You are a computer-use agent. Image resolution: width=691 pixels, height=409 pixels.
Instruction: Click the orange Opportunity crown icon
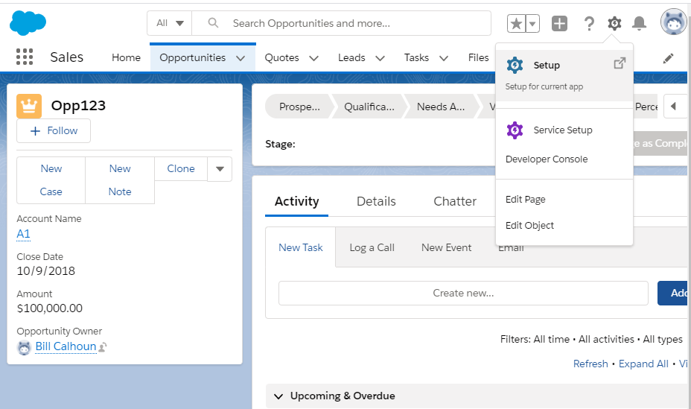(29, 106)
